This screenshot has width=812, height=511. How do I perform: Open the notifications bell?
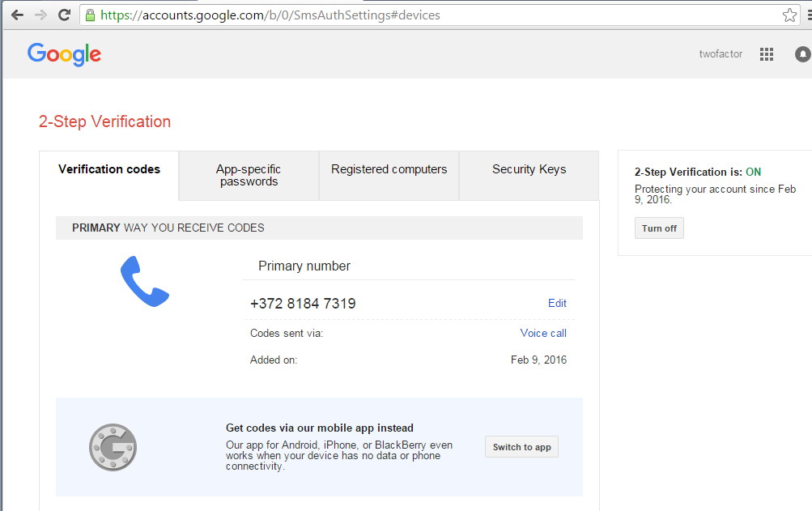pyautogui.click(x=802, y=53)
